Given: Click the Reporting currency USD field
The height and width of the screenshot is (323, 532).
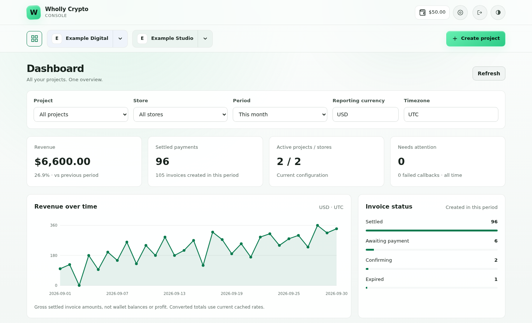Looking at the screenshot, I should tap(365, 114).
